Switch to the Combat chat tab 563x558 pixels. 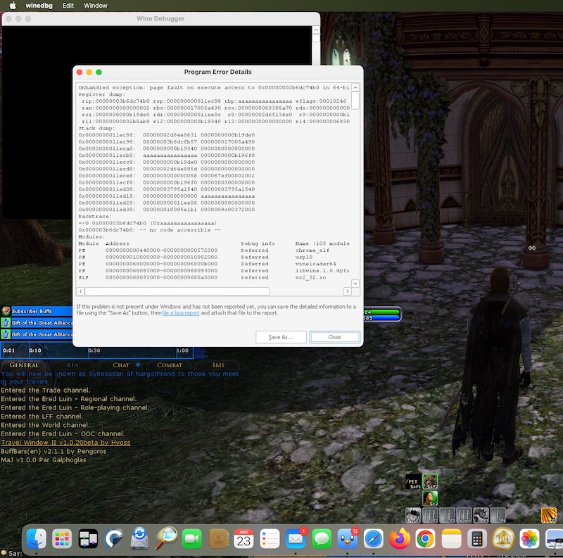coord(170,364)
